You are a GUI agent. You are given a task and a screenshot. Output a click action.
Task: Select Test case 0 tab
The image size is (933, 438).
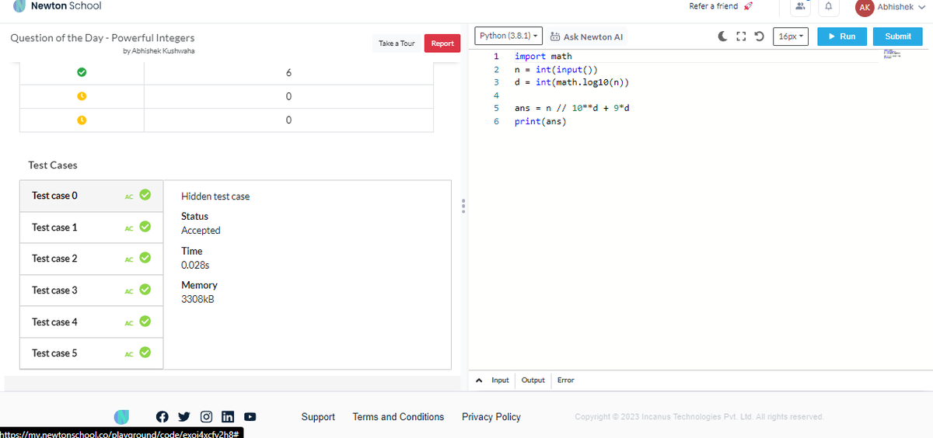tap(92, 196)
